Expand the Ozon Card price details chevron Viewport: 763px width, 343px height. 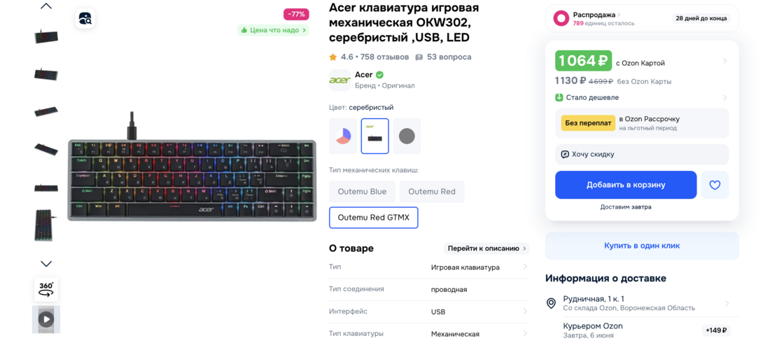(724, 61)
